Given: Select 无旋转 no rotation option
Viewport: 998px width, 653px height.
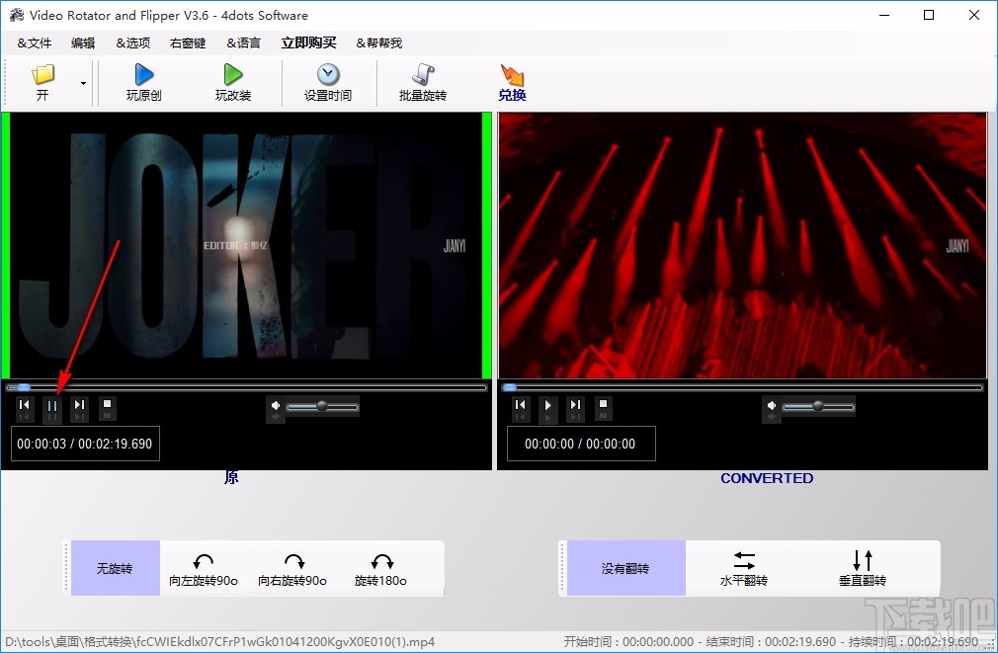Looking at the screenshot, I should pos(115,568).
